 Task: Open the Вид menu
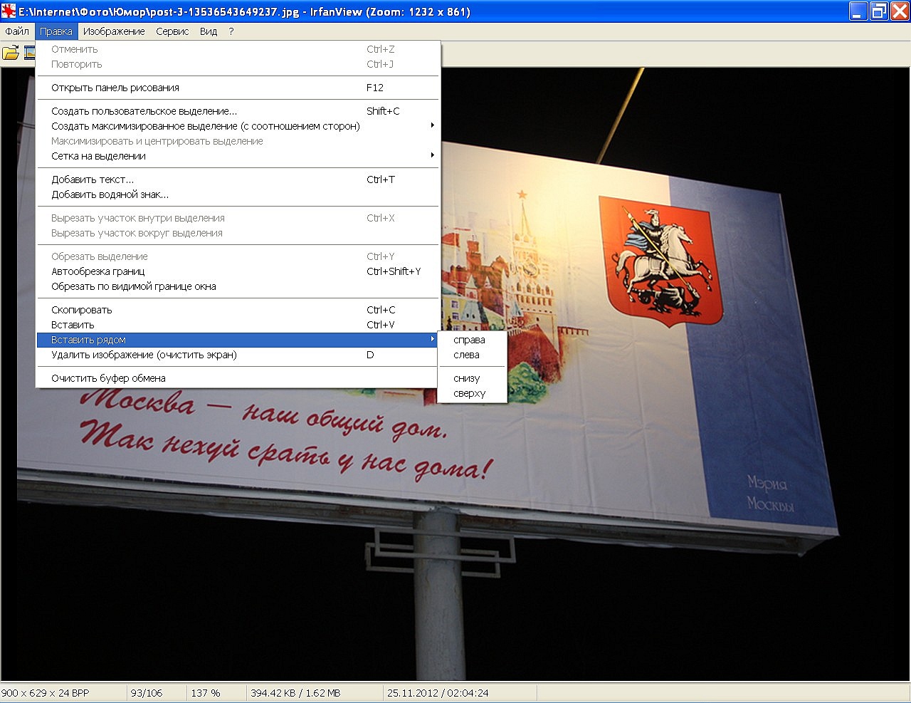pos(209,31)
